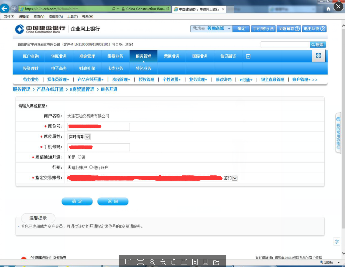Image resolution: width=345 pixels, height=267 pixels.
Task: Share the image via the arrow icon
Action: (x=216, y=262)
